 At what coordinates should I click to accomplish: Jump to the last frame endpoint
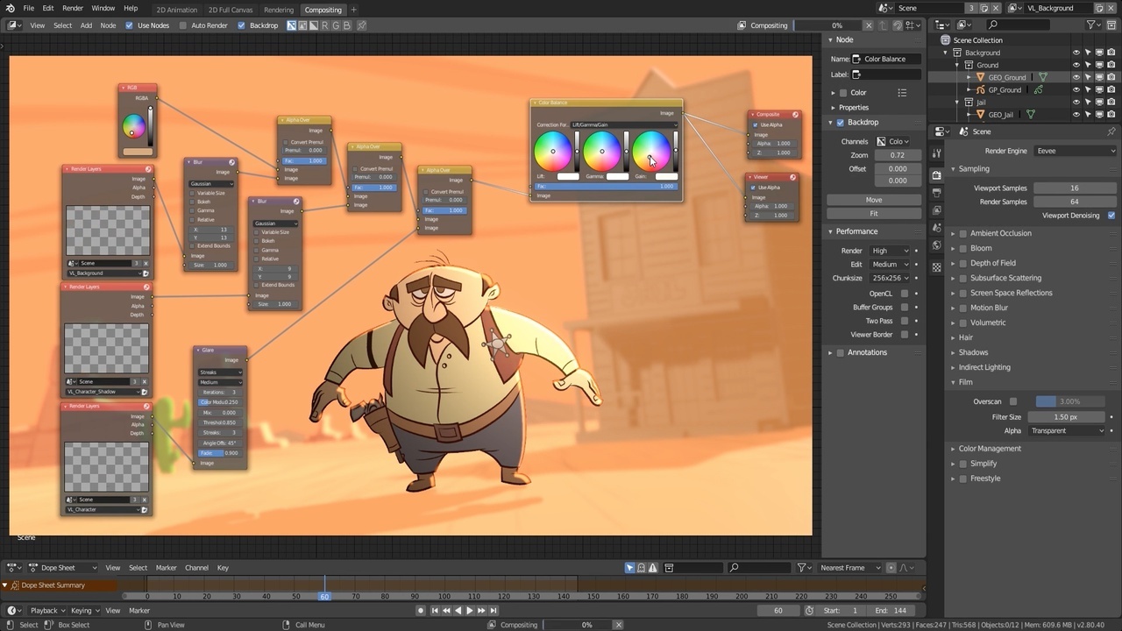494,611
